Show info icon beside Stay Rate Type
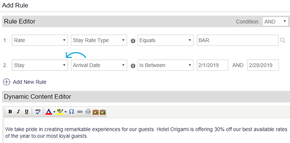The image size is (290, 143). pyautogui.click(x=133, y=41)
